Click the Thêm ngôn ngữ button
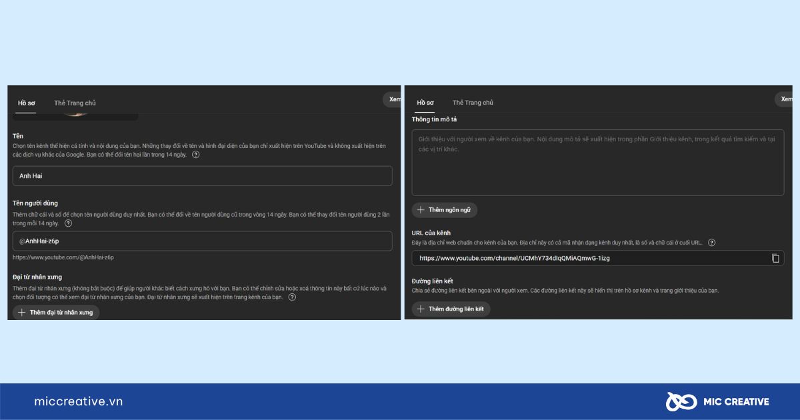The width and height of the screenshot is (800, 420). [444, 209]
